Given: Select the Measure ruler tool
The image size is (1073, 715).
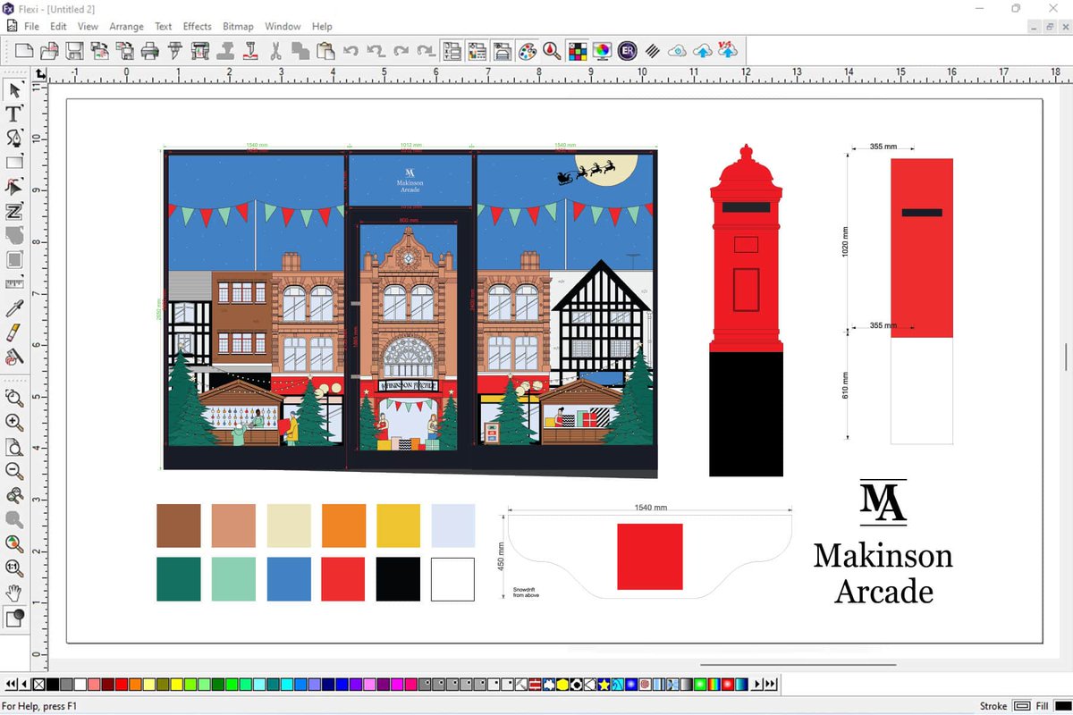Looking at the screenshot, I should tap(14, 284).
